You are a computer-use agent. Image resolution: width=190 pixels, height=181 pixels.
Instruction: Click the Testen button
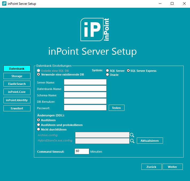[117, 108]
